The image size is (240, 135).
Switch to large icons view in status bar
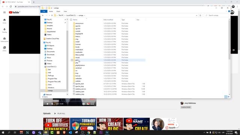pos(228,97)
